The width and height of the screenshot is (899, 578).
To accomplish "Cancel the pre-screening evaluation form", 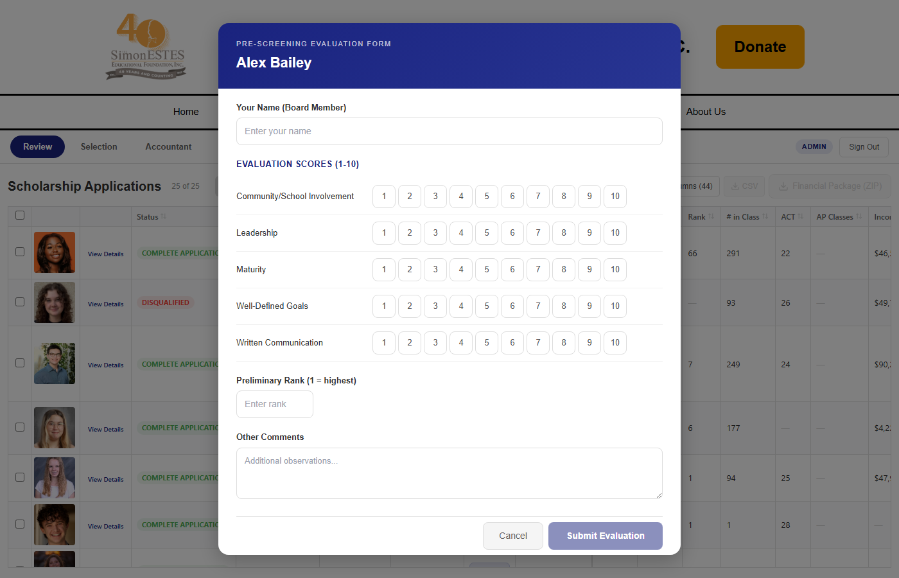I will (x=512, y=536).
